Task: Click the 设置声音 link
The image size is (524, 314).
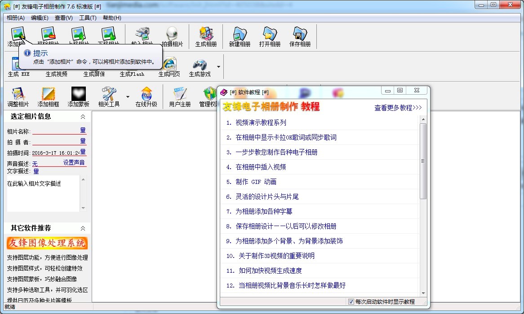Action: click(x=74, y=162)
